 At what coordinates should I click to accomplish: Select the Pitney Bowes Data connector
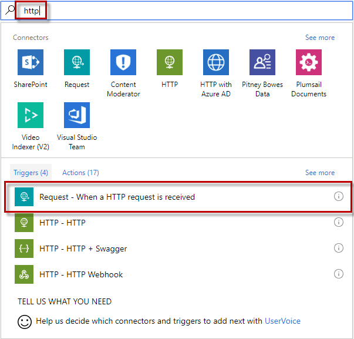pyautogui.click(x=262, y=62)
